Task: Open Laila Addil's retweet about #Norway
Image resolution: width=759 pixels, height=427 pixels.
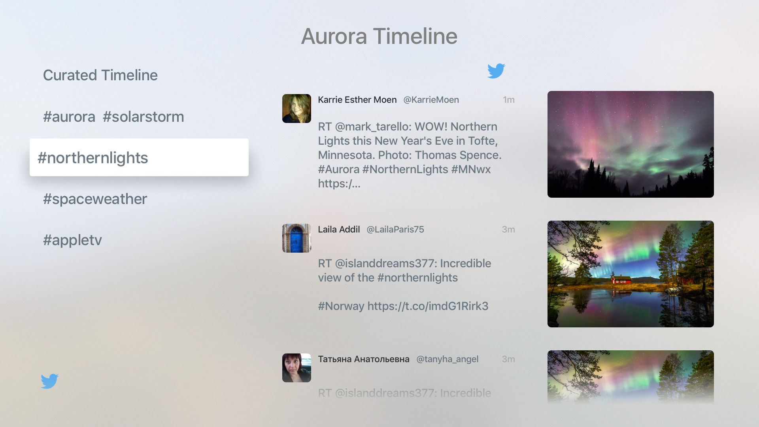Action: tap(404, 285)
